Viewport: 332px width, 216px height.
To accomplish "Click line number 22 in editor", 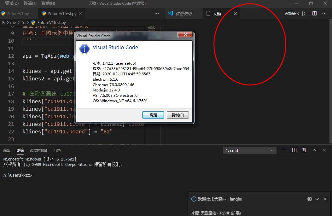I will tap(11, 131).
